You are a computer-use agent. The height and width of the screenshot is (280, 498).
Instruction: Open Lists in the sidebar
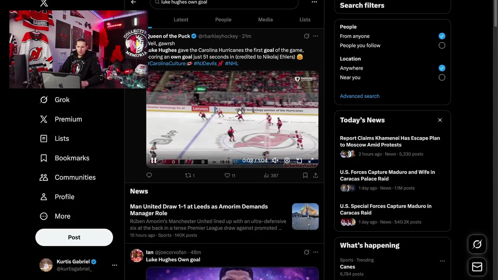point(54,138)
